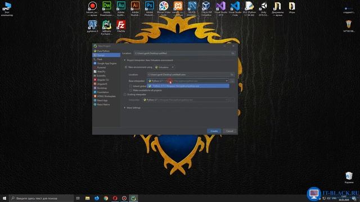The height and width of the screenshot is (202, 360).
Task: Browse folder for project Location field
Action: point(232,53)
